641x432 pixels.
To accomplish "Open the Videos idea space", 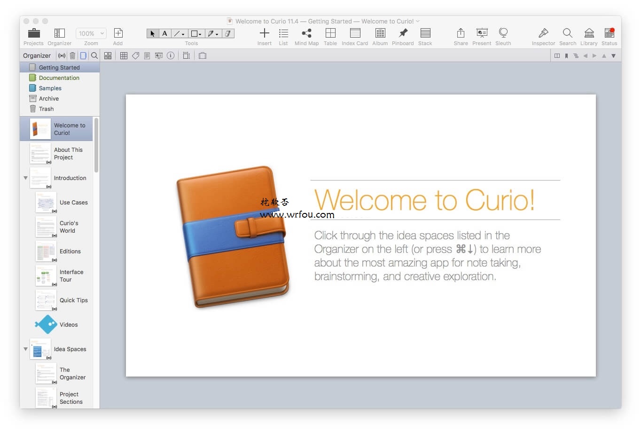I will (x=56, y=325).
